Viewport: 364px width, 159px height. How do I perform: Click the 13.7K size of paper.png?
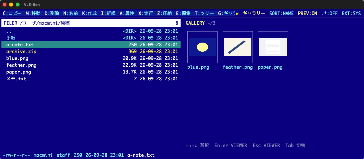click(x=130, y=72)
